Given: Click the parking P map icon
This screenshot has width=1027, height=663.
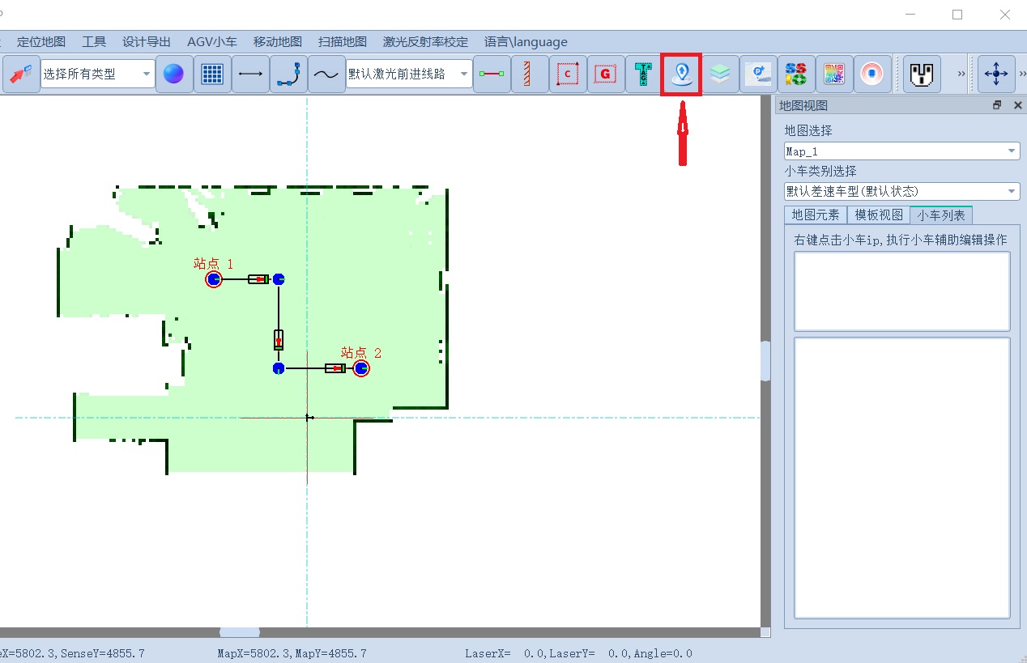Looking at the screenshot, I should click(x=758, y=74).
